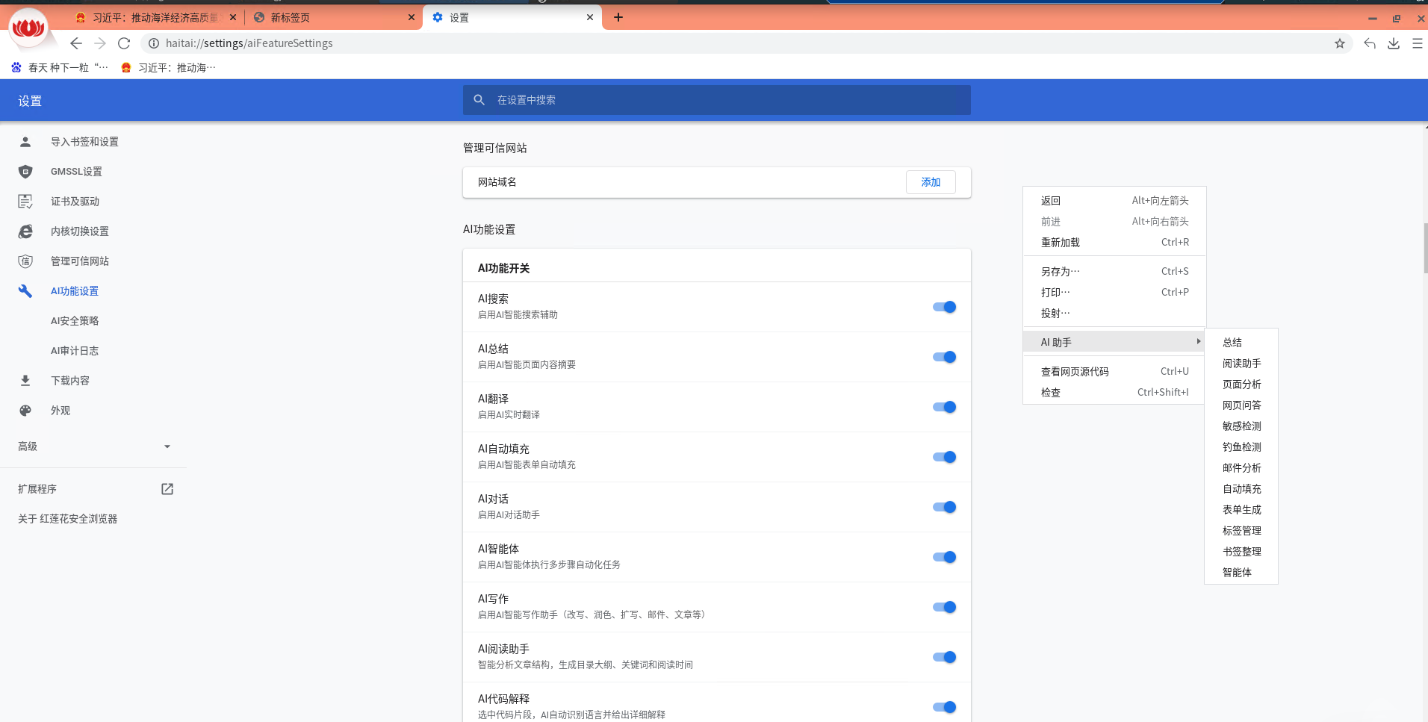Click the 添加 button for trusted sites
The image size is (1428, 722).
(x=931, y=182)
